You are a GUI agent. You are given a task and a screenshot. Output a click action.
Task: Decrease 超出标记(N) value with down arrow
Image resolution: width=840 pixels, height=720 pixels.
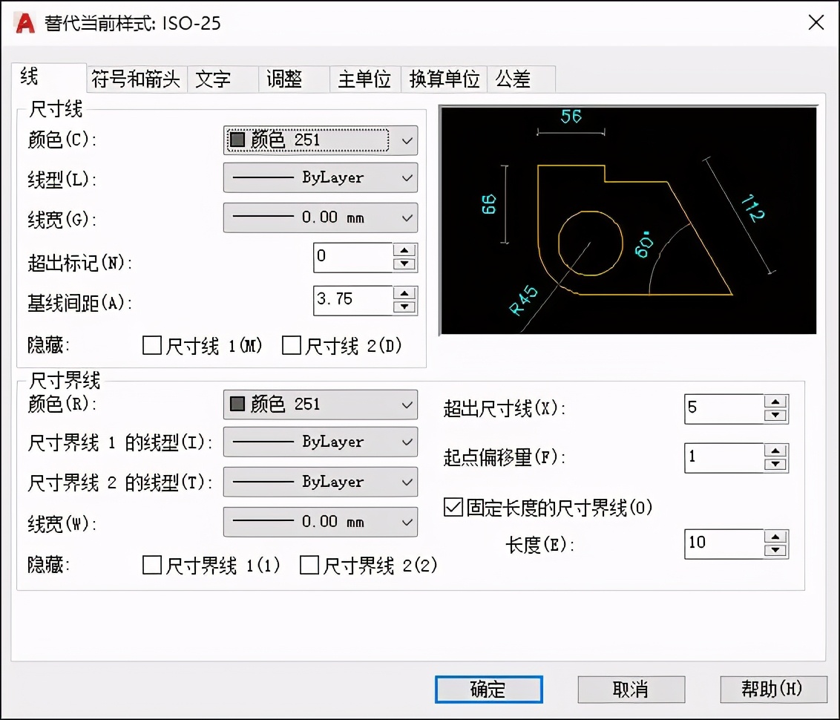tap(404, 264)
